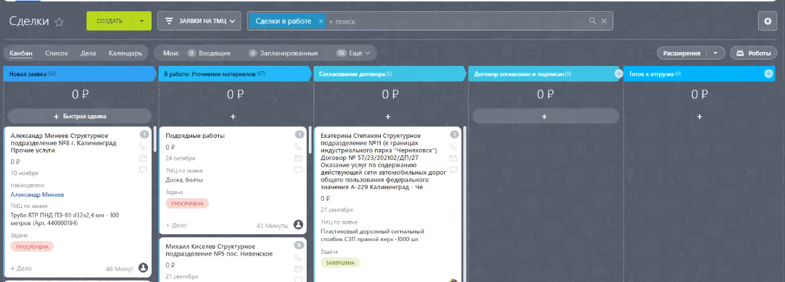Click the responsible avatar on Александр Минеев card
This screenshot has width=785, height=282.
(143, 268)
